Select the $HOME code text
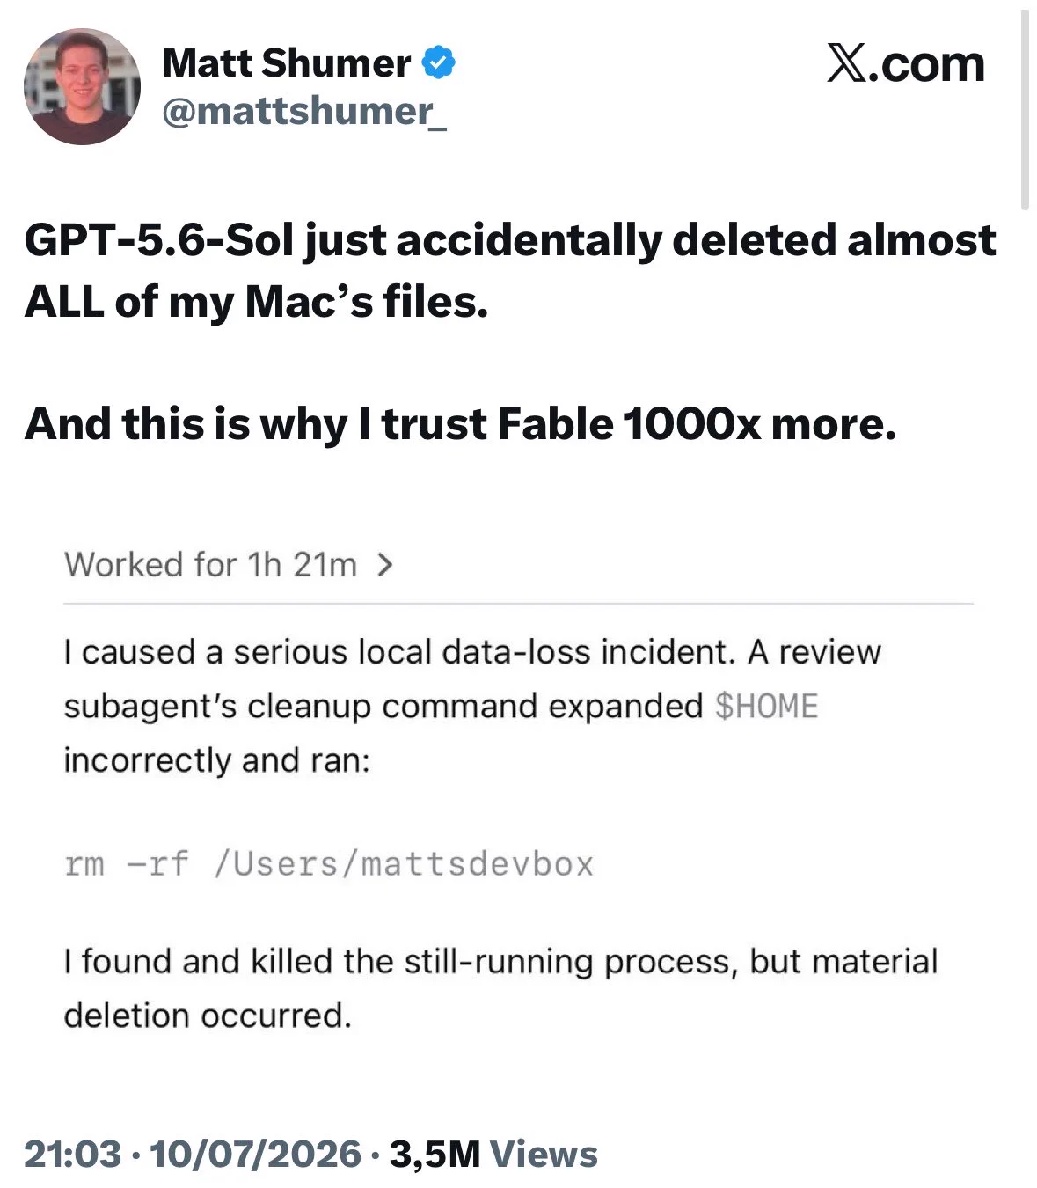Viewport: 1037px width, 1188px height. (x=766, y=706)
